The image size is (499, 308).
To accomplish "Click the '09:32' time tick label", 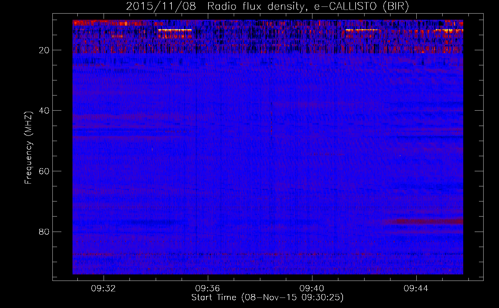I will click(x=103, y=289).
